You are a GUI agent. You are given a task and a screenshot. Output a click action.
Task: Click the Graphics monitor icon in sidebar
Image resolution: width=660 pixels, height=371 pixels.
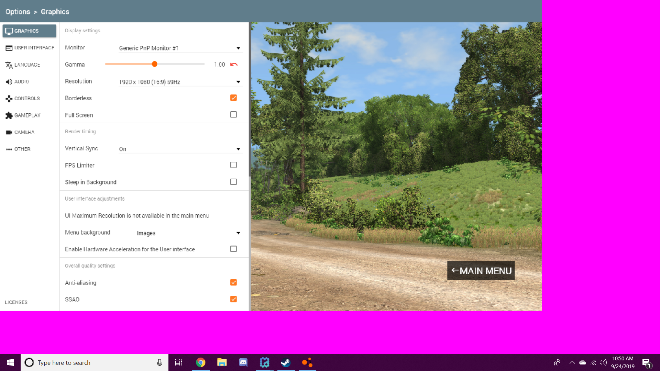[9, 31]
